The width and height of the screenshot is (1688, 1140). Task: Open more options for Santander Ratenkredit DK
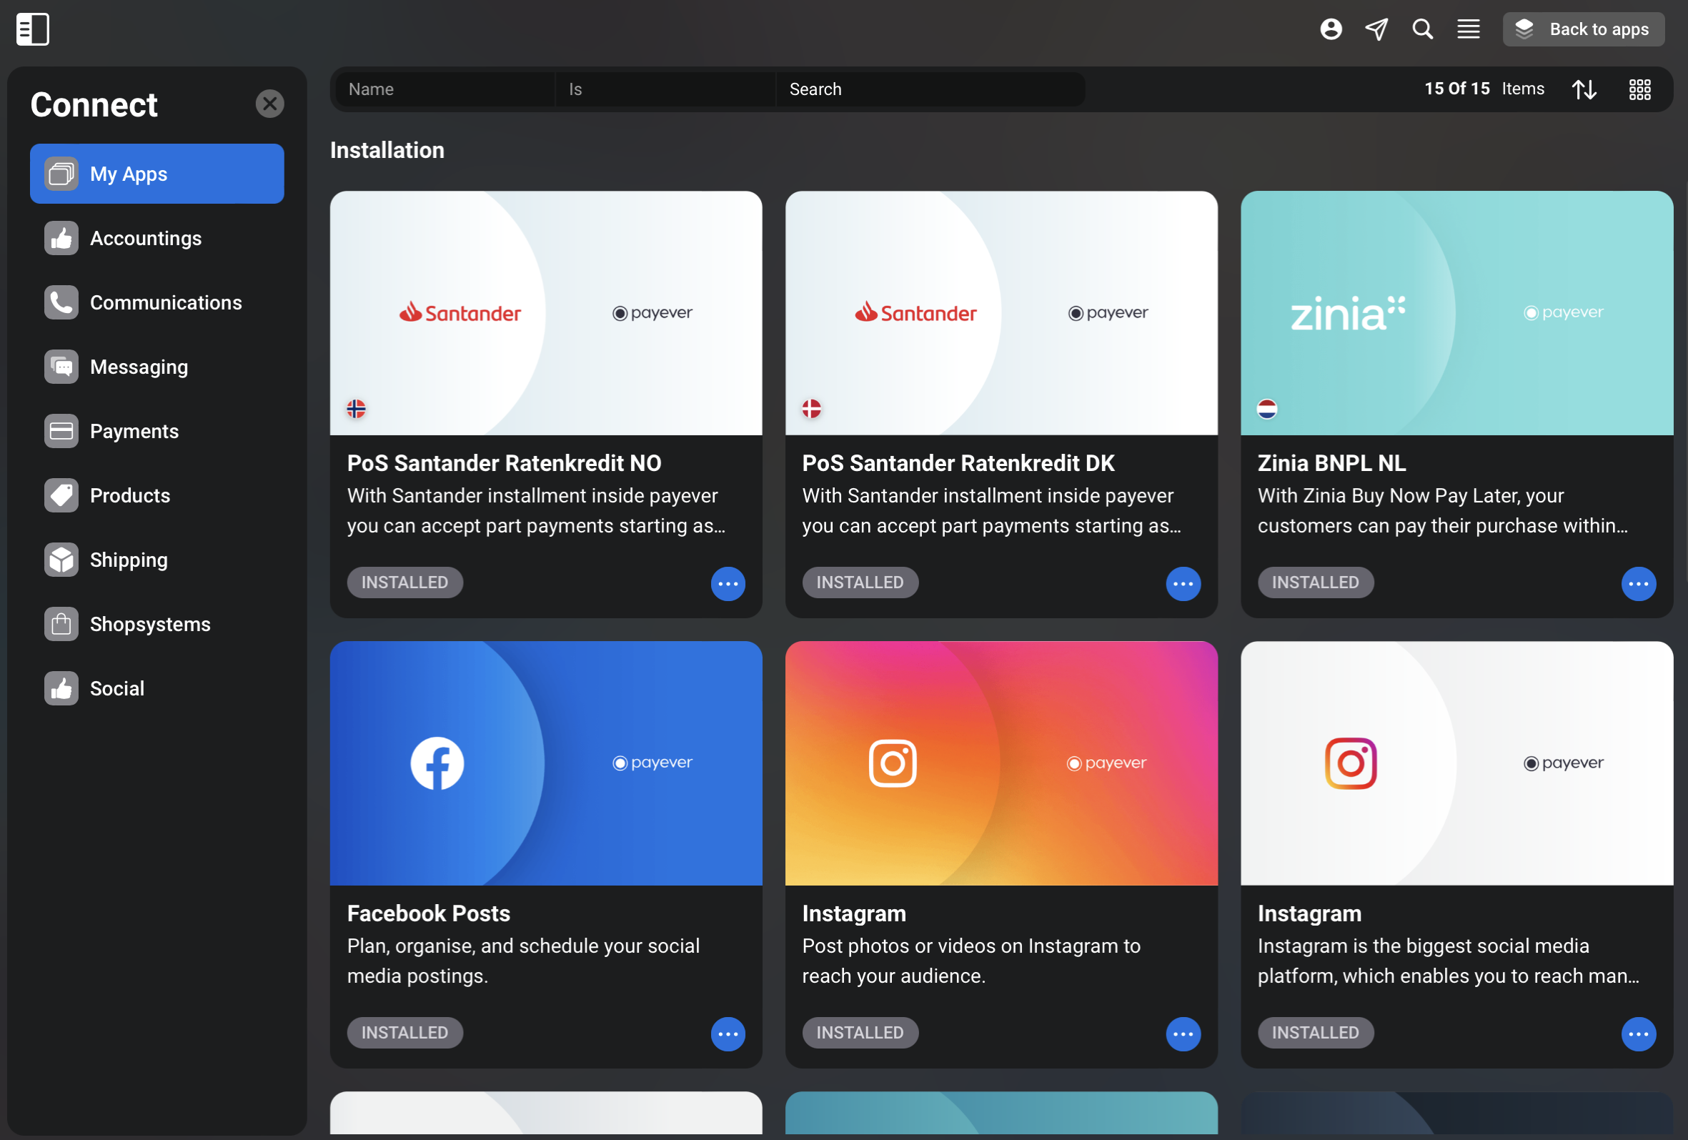click(x=1183, y=584)
